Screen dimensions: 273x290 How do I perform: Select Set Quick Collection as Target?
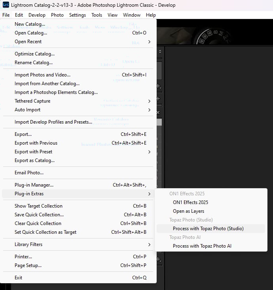coord(45,232)
